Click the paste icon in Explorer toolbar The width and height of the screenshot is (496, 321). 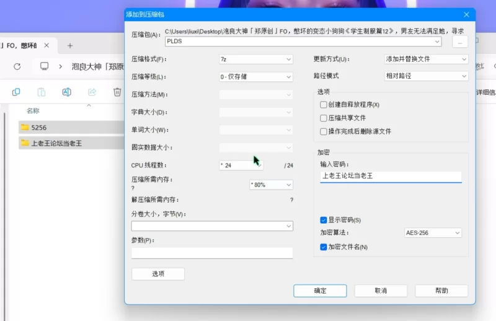(x=42, y=92)
